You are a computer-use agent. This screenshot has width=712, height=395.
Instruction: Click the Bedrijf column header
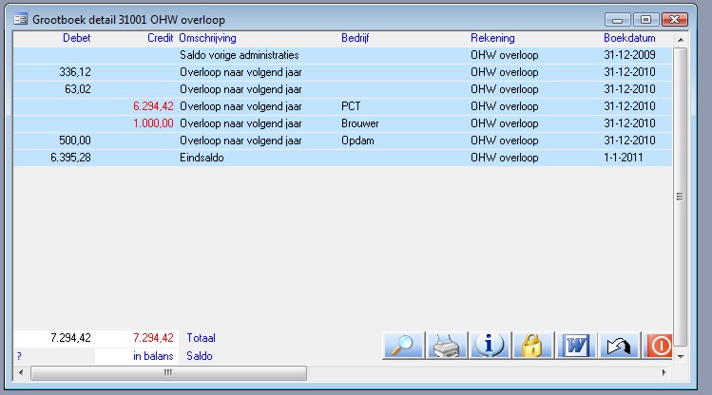pos(356,38)
